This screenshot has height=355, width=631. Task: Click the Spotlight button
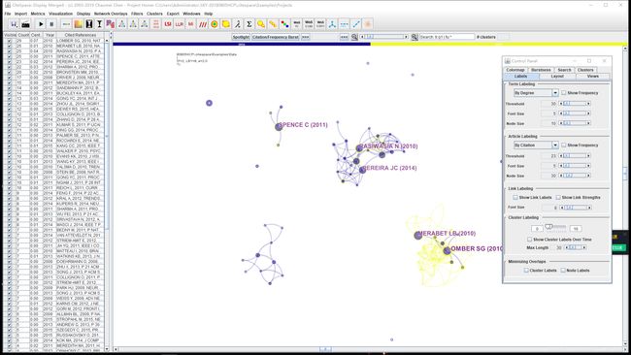click(241, 37)
